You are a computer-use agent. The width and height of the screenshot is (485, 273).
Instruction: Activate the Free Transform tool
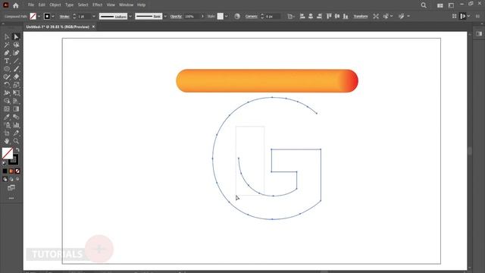click(x=16, y=93)
